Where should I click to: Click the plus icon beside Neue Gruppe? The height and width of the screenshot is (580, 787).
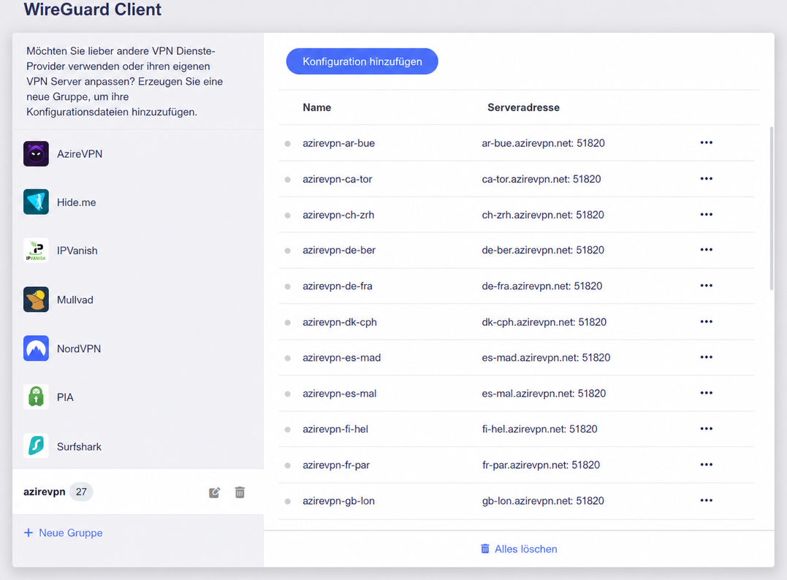(28, 533)
